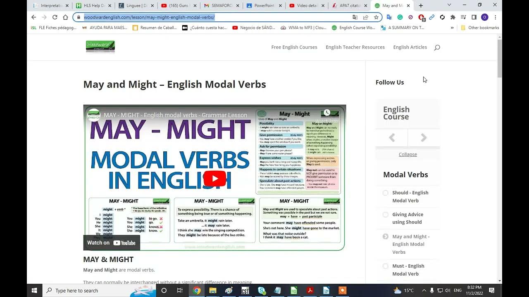529x297 pixels.
Task: Share this page icon
Action: click(366, 17)
